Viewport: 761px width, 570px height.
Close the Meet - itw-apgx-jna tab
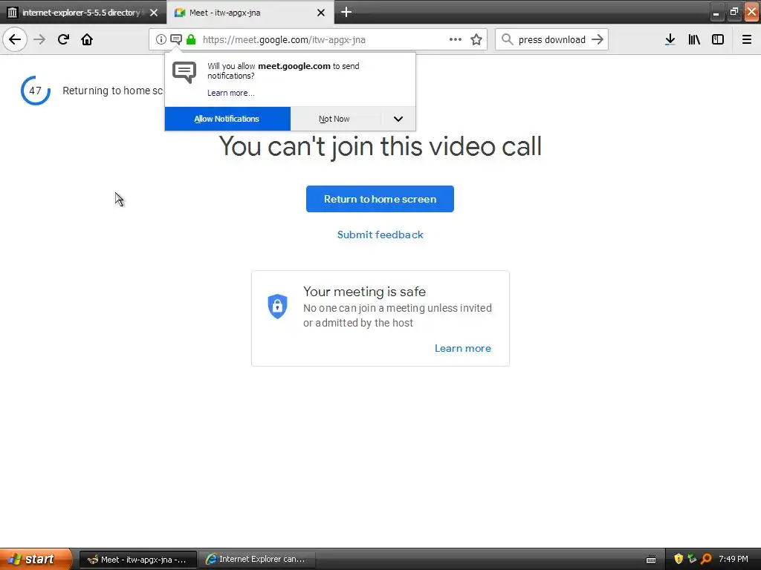point(321,13)
